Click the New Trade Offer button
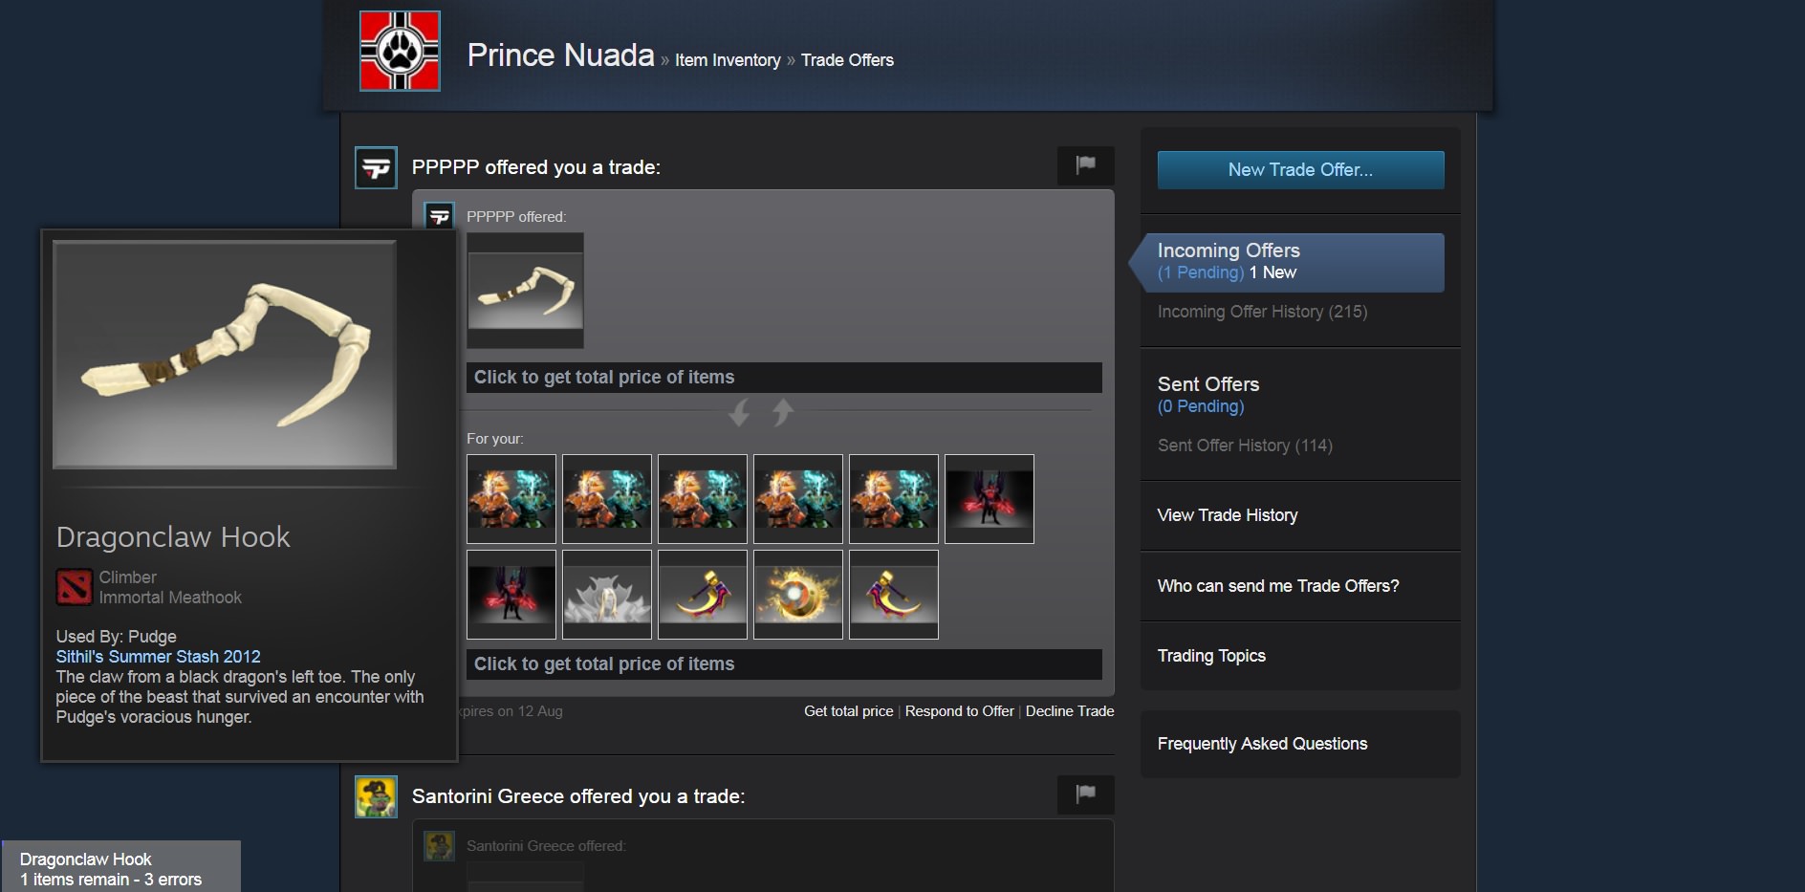This screenshot has width=1805, height=892. pyautogui.click(x=1300, y=169)
